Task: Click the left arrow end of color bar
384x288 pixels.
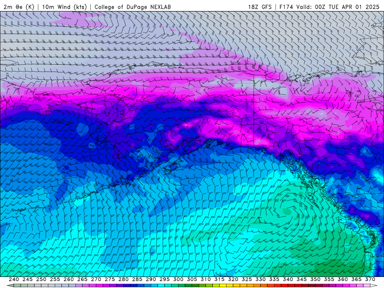Action: [x=10, y=286]
